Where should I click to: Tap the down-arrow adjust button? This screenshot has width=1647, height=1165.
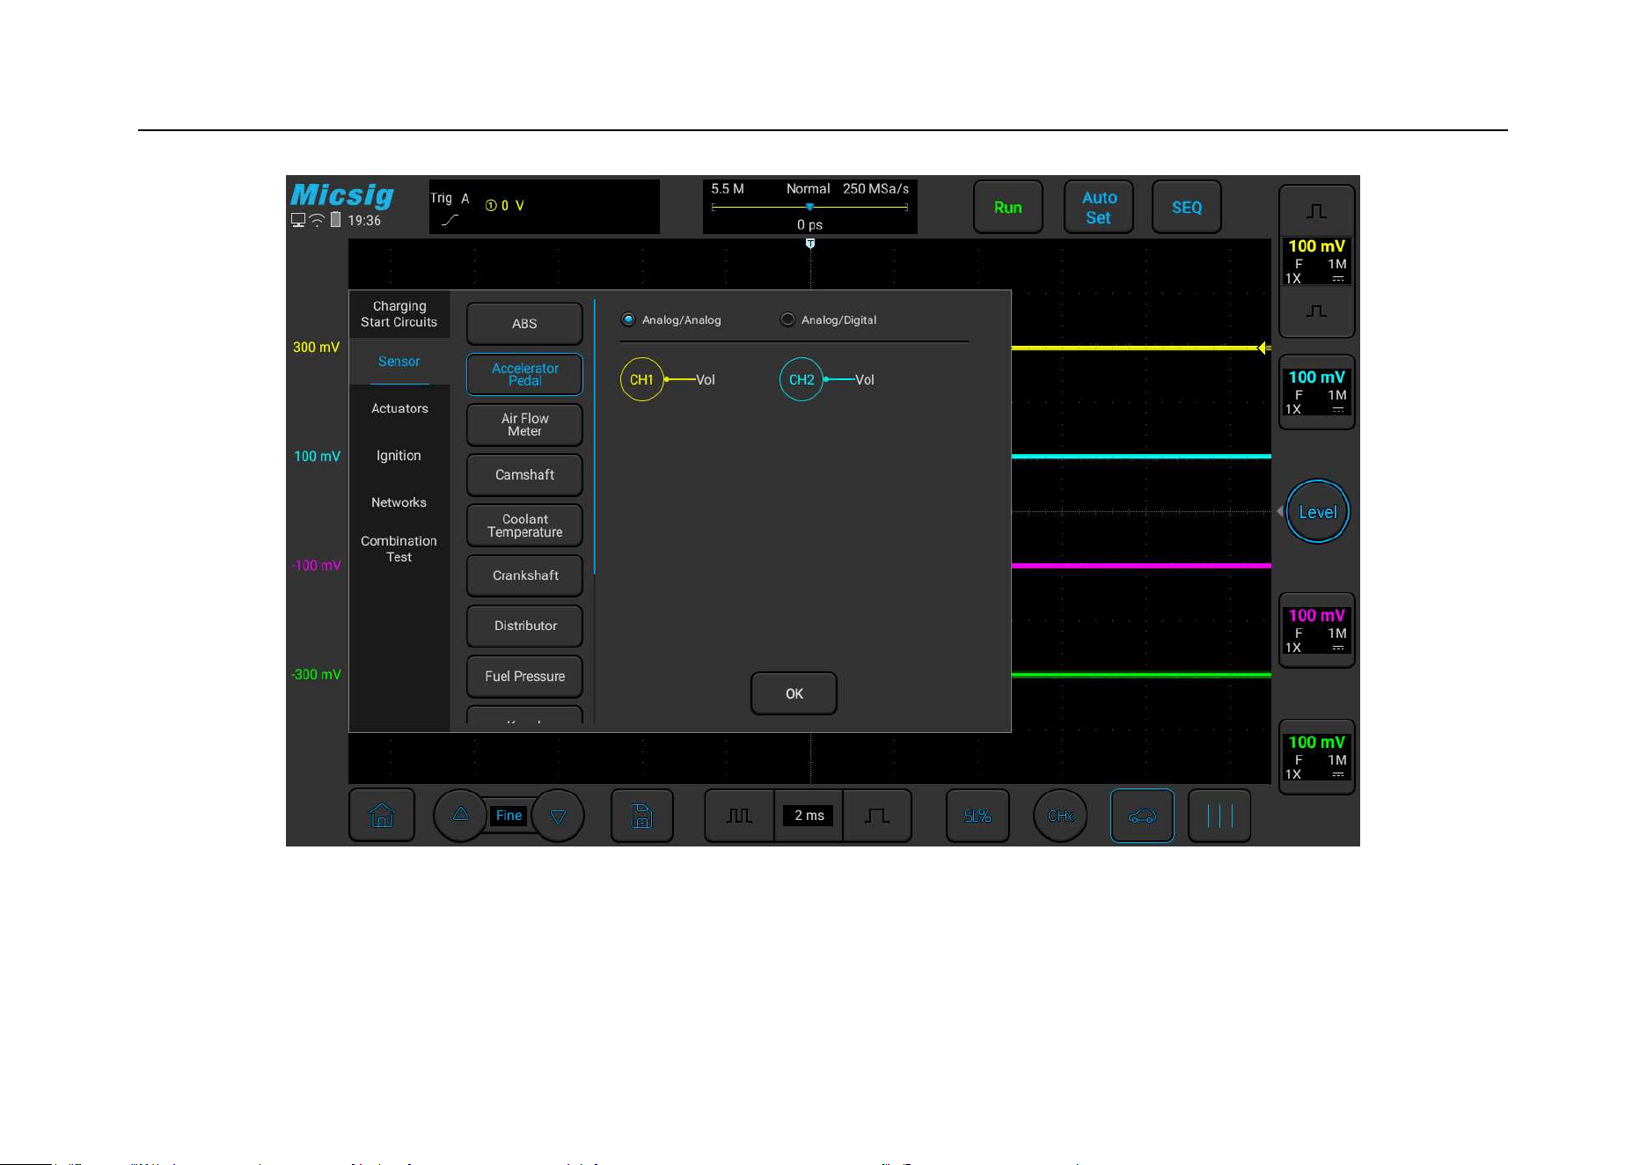click(x=558, y=816)
